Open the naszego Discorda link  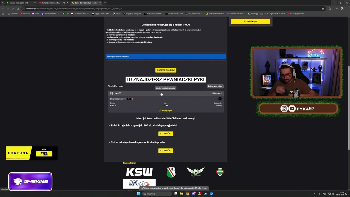pyautogui.click(x=127, y=42)
